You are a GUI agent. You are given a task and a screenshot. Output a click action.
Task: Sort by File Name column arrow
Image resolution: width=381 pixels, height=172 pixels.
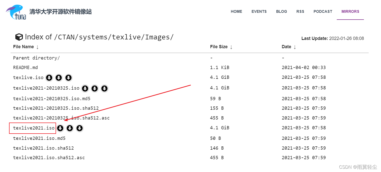tap(37, 47)
